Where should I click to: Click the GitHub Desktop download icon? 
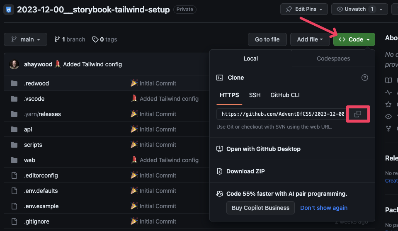pyautogui.click(x=220, y=149)
